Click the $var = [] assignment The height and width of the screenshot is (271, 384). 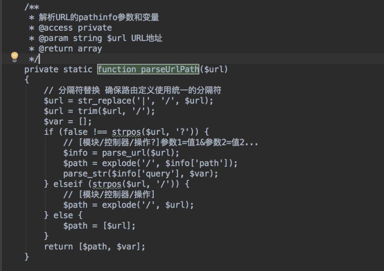click(x=68, y=122)
